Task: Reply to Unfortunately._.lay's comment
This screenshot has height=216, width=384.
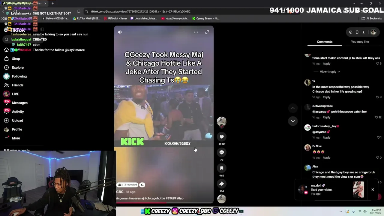Action: 326,137
